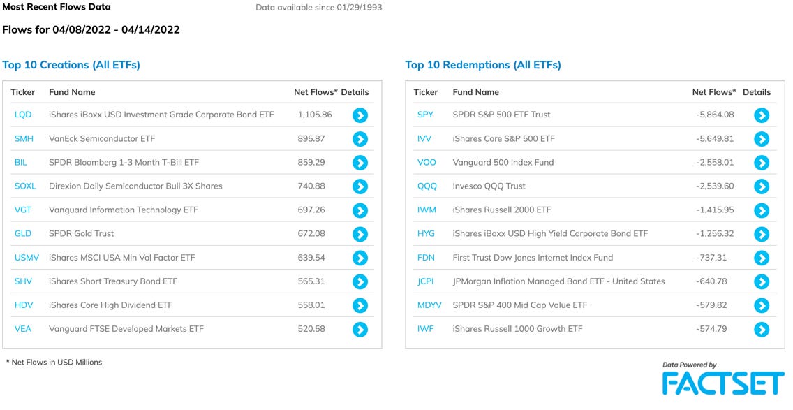Image resolution: width=793 pixels, height=410 pixels.
Task: Open details arrow for JCPI row
Action: click(762, 282)
